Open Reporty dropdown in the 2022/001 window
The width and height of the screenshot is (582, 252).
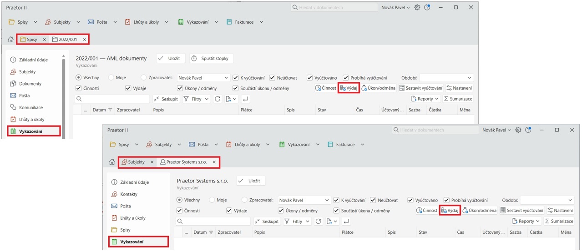(x=425, y=99)
